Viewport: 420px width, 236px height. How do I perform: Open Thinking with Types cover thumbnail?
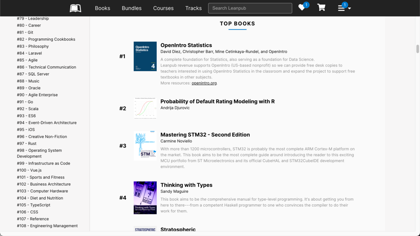pos(145,198)
